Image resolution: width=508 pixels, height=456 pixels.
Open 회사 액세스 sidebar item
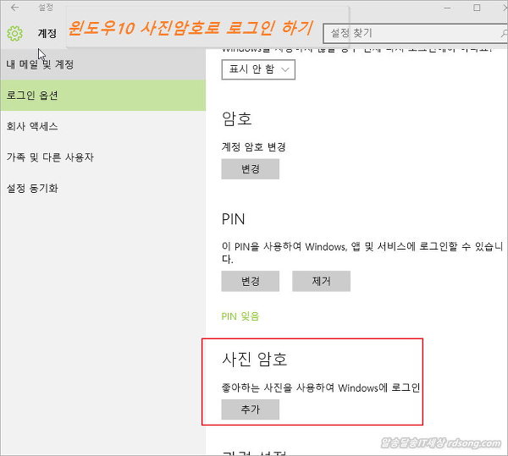coord(102,126)
